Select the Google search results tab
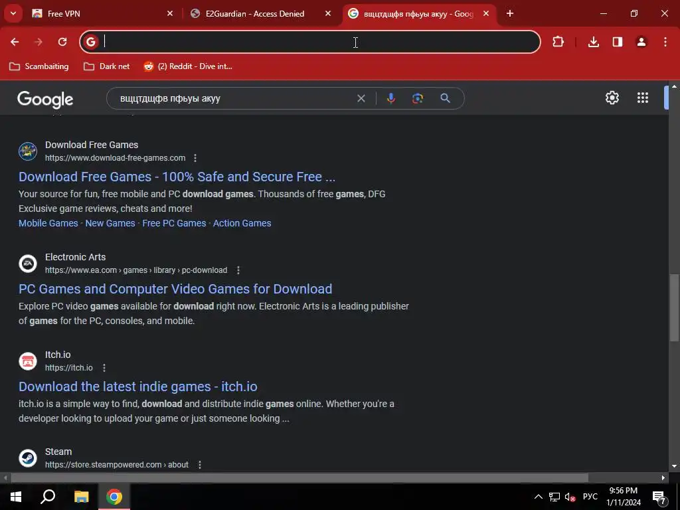The image size is (680, 510). [418, 14]
